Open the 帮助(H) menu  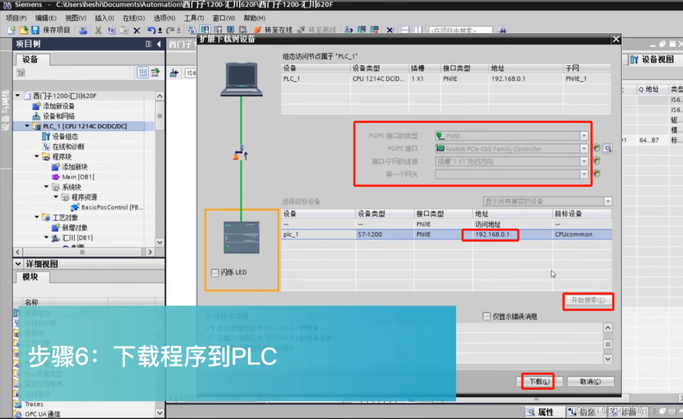[x=254, y=18]
